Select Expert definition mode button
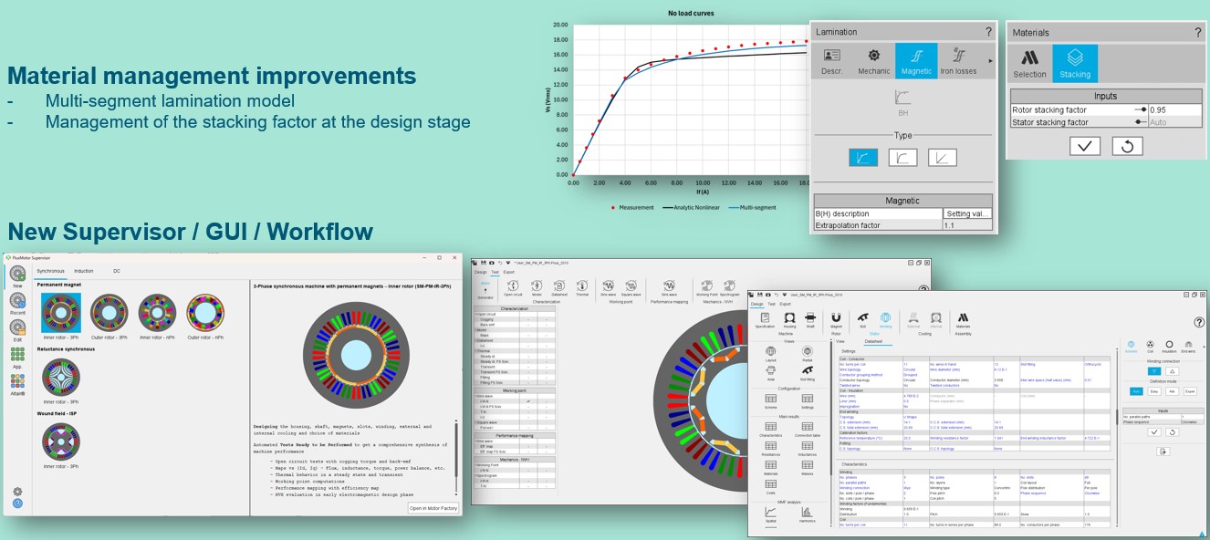1210x540 pixels. pos(1190,391)
